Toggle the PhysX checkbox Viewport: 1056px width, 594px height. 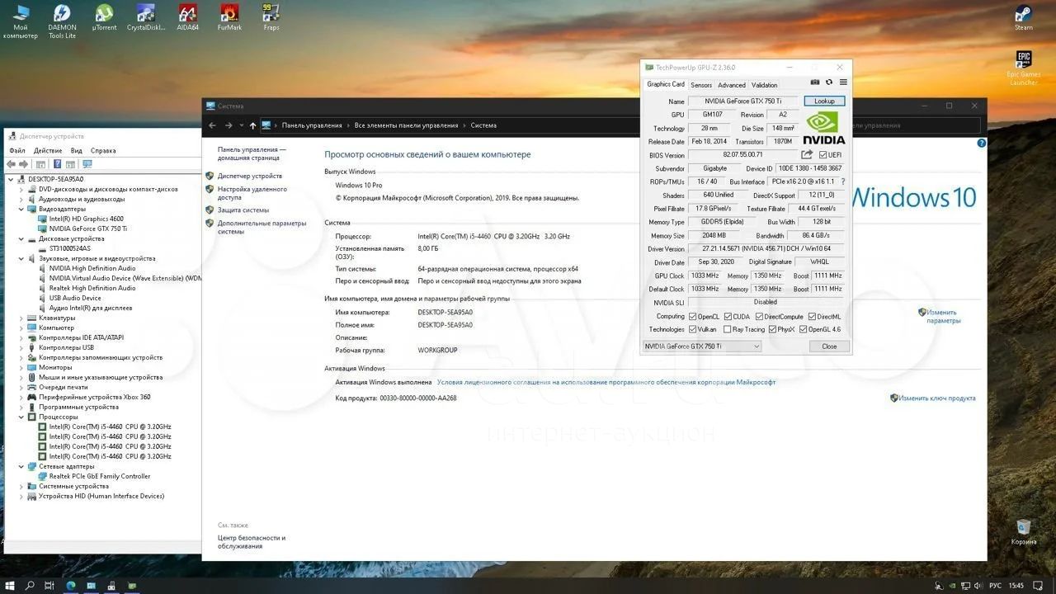(x=772, y=329)
